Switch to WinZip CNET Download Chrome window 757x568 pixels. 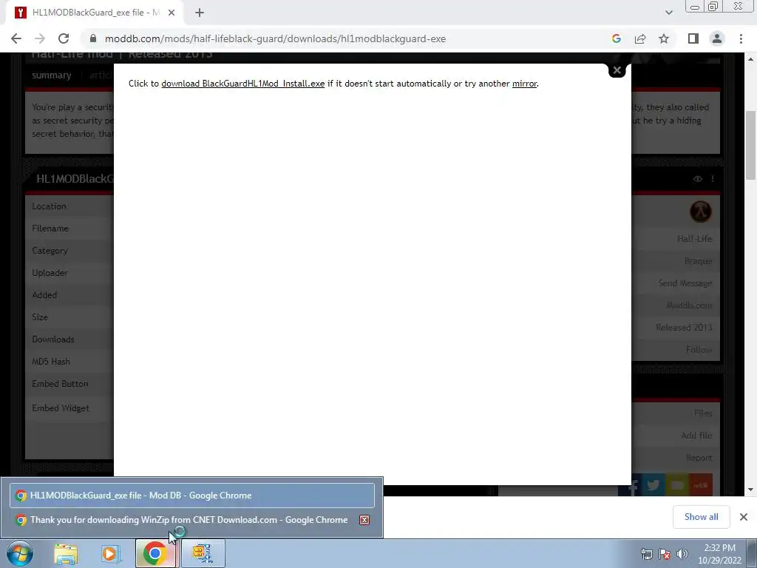click(189, 520)
